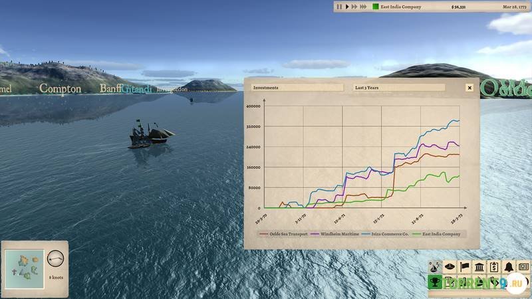Click the Compton town label

(60, 88)
